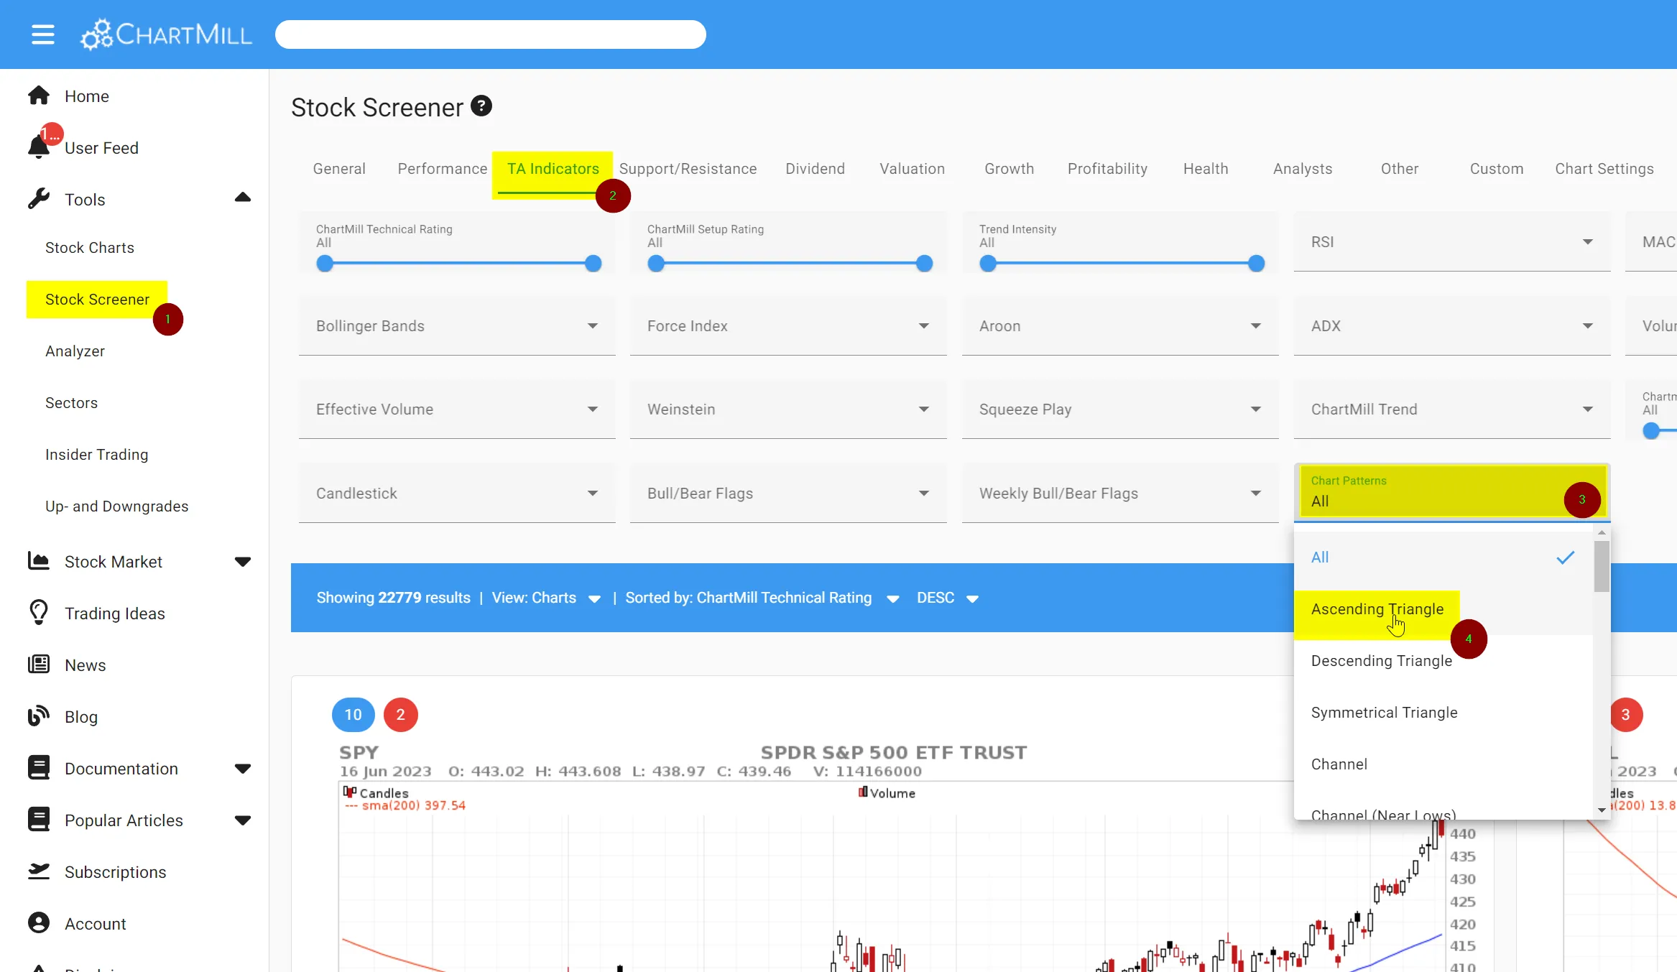Click the Blog feed icon
The width and height of the screenshot is (1677, 972).
[39, 716]
